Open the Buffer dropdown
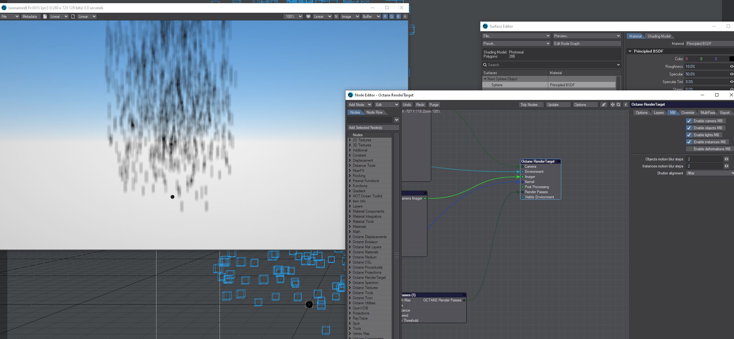Image resolution: width=734 pixels, height=339 pixels. [x=371, y=17]
